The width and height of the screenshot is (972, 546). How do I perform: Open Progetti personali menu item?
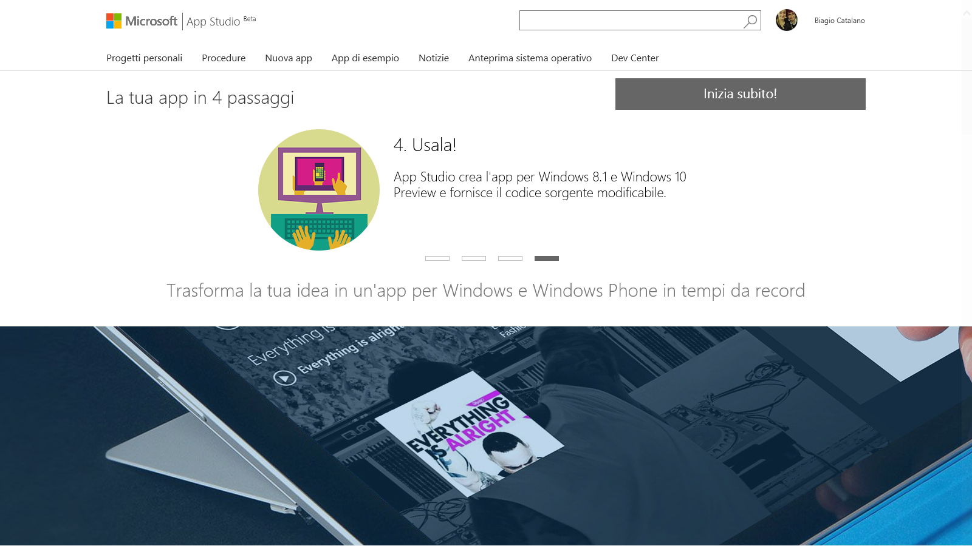tap(144, 58)
